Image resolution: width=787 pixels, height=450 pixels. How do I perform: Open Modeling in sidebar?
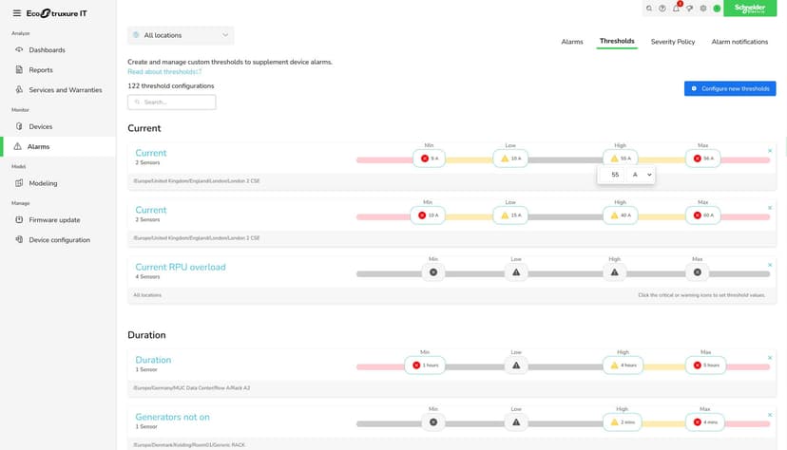(43, 183)
